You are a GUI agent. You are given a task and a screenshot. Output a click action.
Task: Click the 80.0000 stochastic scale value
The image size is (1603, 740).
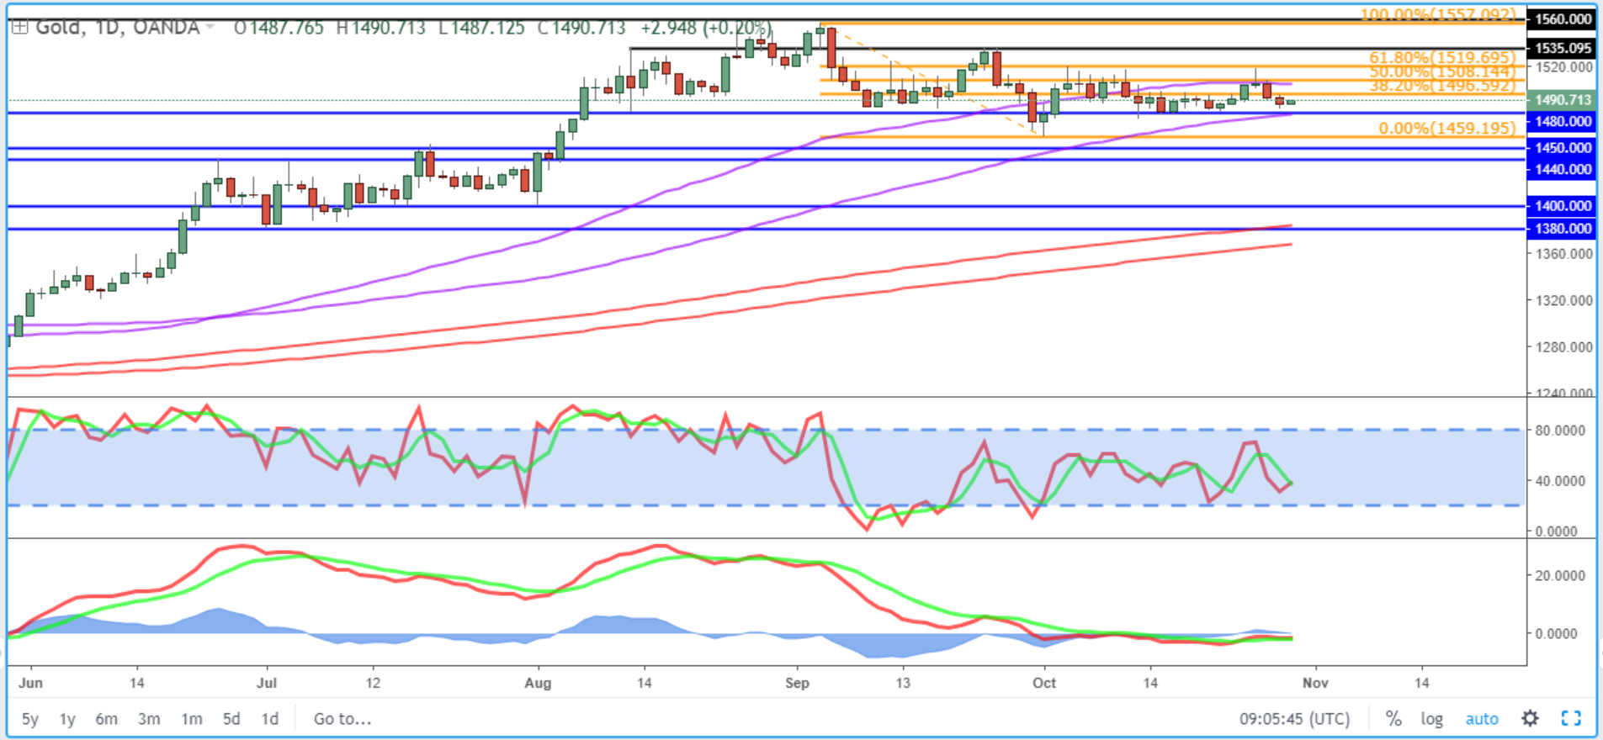click(1560, 430)
